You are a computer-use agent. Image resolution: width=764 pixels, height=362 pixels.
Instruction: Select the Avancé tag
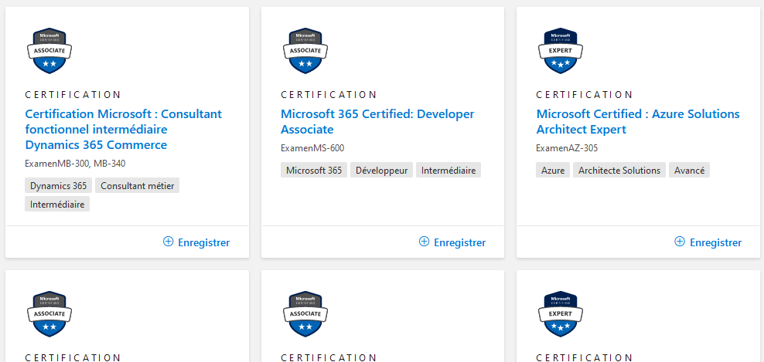tap(690, 171)
